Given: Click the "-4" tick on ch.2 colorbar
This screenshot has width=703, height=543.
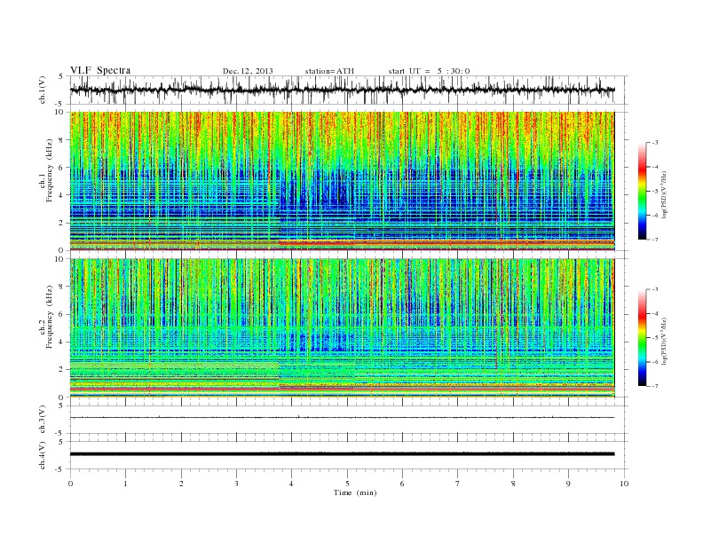Looking at the screenshot, I should pyautogui.click(x=655, y=313).
